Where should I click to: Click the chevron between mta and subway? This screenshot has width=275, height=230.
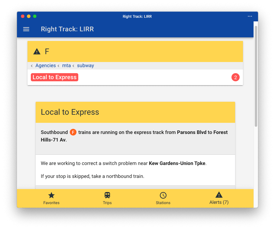pos(73,65)
